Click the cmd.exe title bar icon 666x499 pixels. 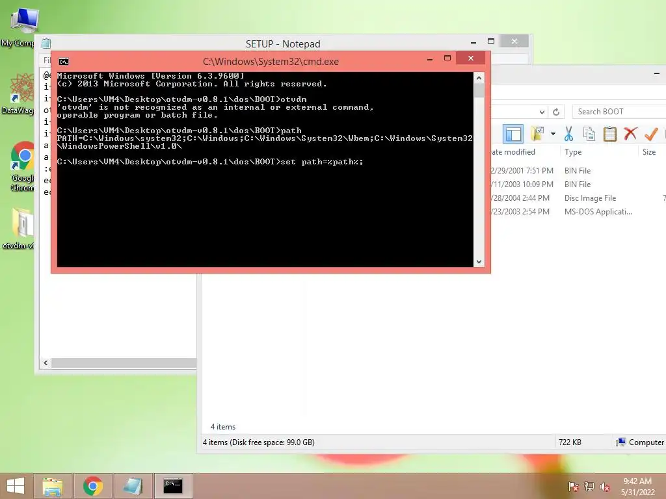pos(64,62)
